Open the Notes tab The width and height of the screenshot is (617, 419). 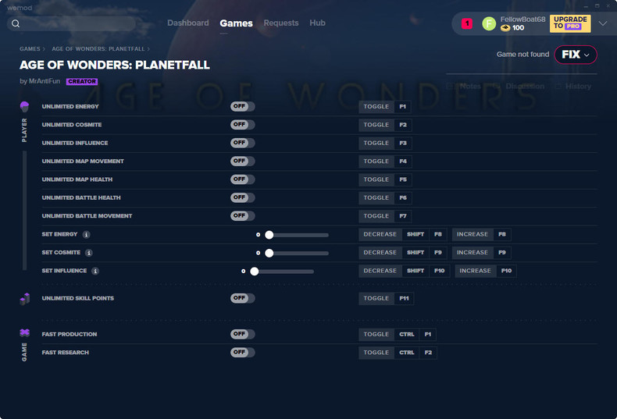[x=465, y=86]
